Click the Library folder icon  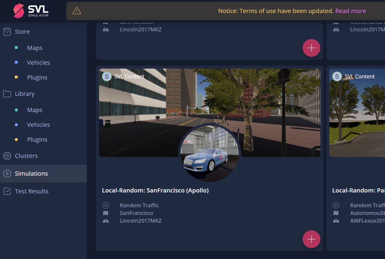7,93
